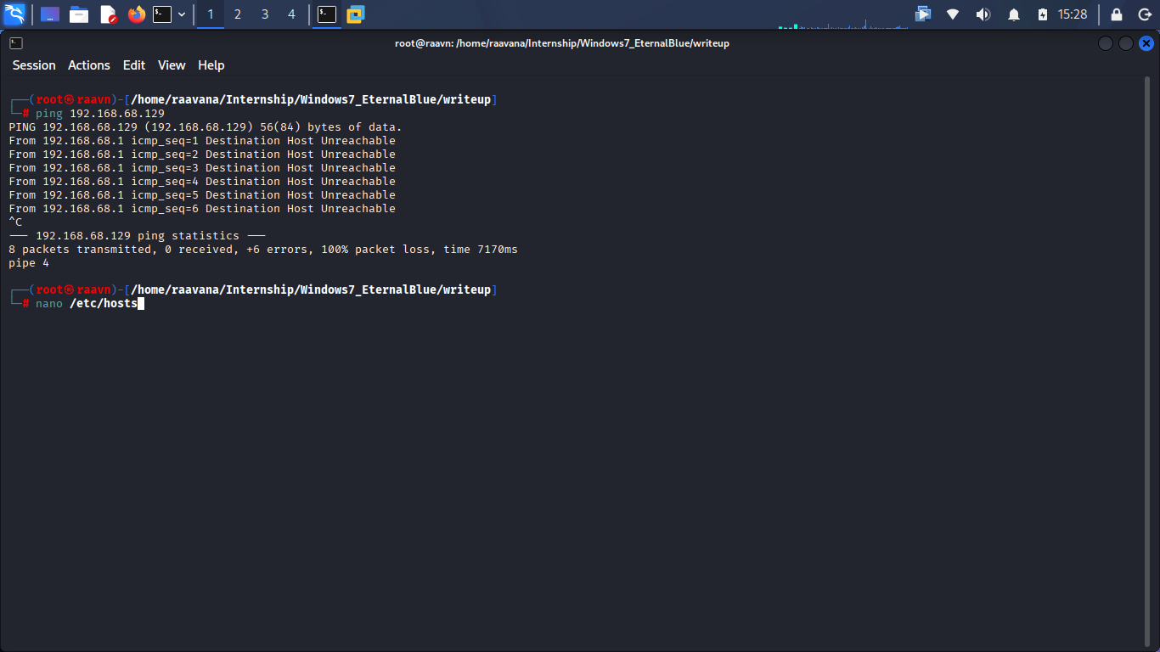Open terminal emulator launcher in panel

point(162,14)
